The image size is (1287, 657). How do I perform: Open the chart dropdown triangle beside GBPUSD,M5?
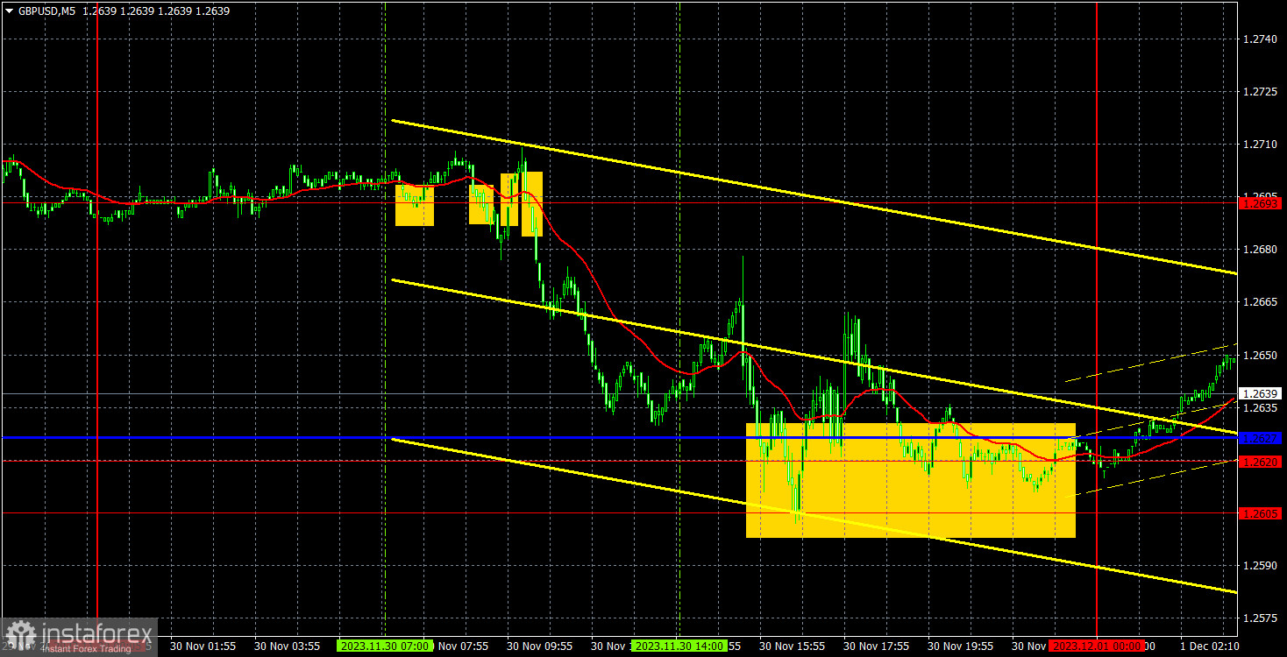pos(9,11)
